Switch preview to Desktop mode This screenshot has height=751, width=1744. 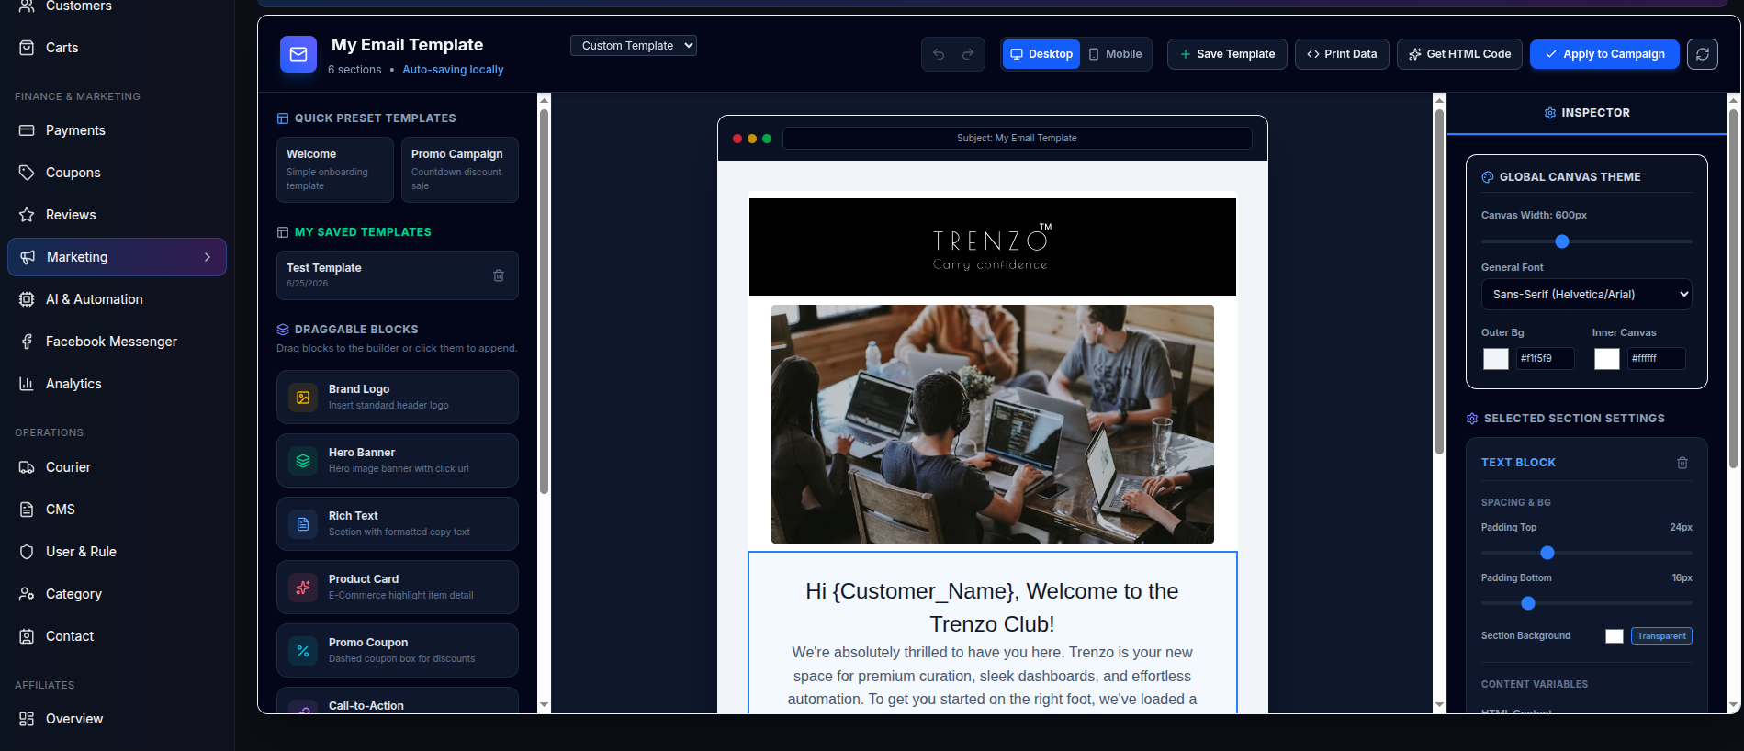[x=1041, y=54]
